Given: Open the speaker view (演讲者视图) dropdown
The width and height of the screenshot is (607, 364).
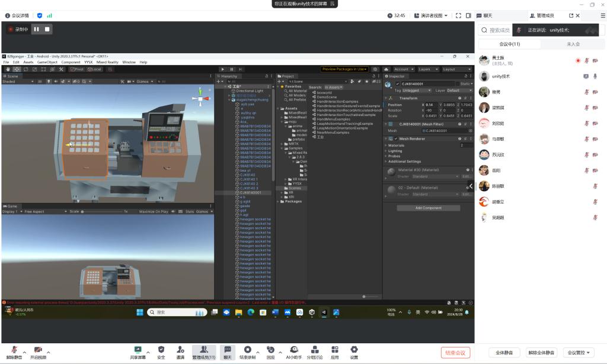Looking at the screenshot, I should coord(431,15).
